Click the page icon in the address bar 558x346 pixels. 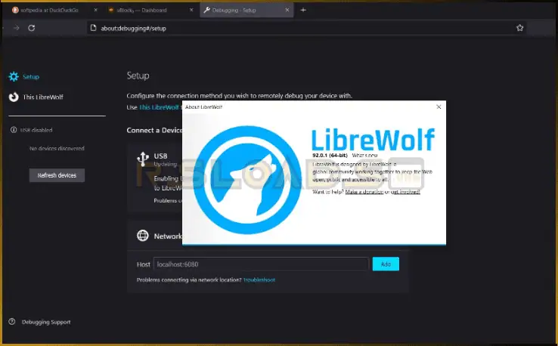93,28
